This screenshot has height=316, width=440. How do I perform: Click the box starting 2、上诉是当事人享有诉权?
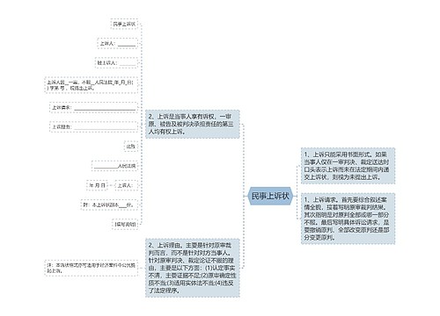click(193, 124)
